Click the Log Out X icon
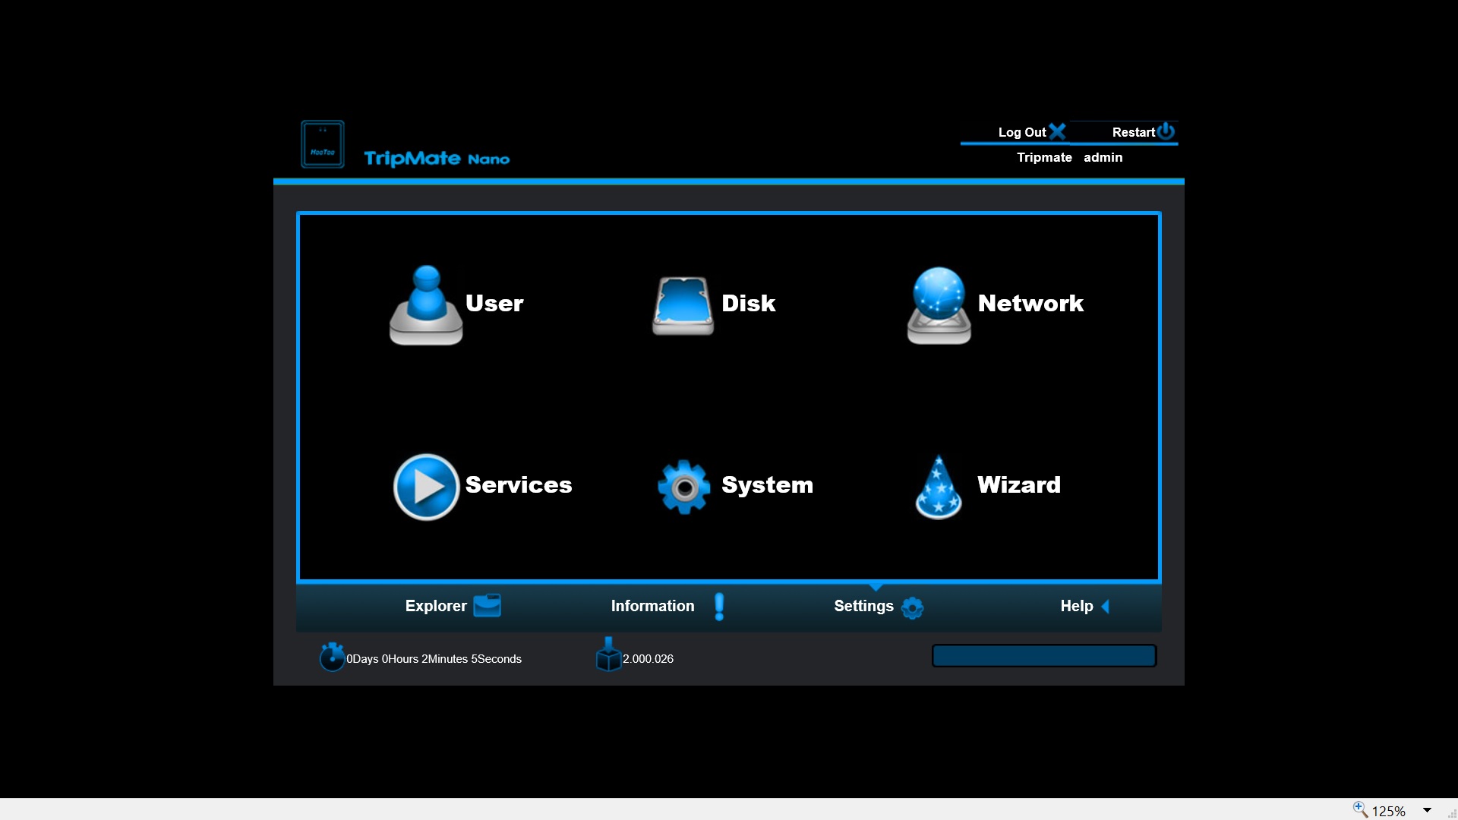This screenshot has height=820, width=1458. coord(1057,131)
